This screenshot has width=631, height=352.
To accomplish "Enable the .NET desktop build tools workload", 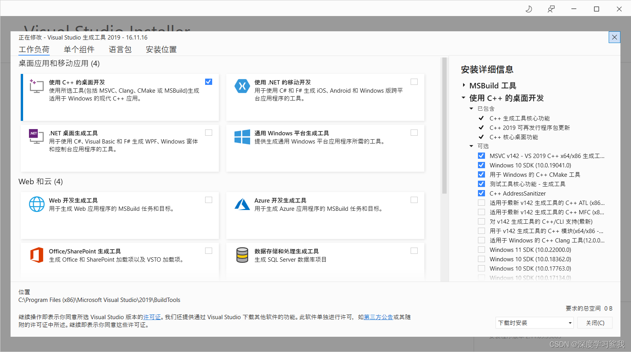I will [x=209, y=133].
